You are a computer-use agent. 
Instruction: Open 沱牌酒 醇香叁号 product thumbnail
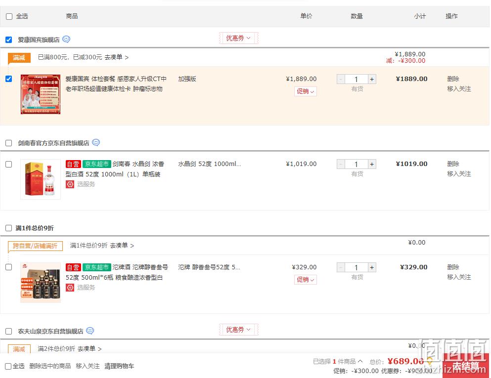click(x=41, y=283)
